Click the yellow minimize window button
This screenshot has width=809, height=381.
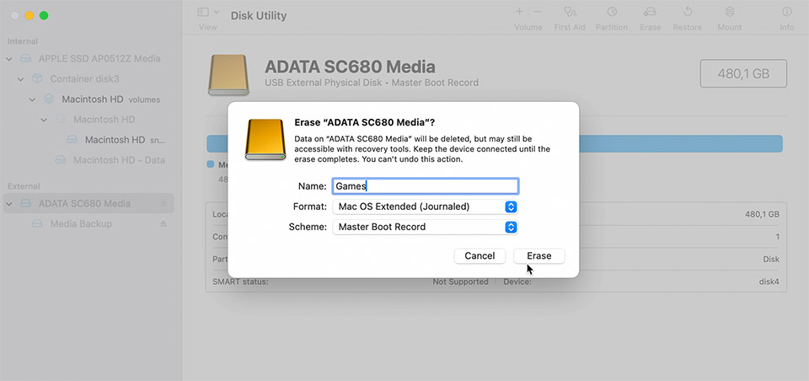pos(29,15)
